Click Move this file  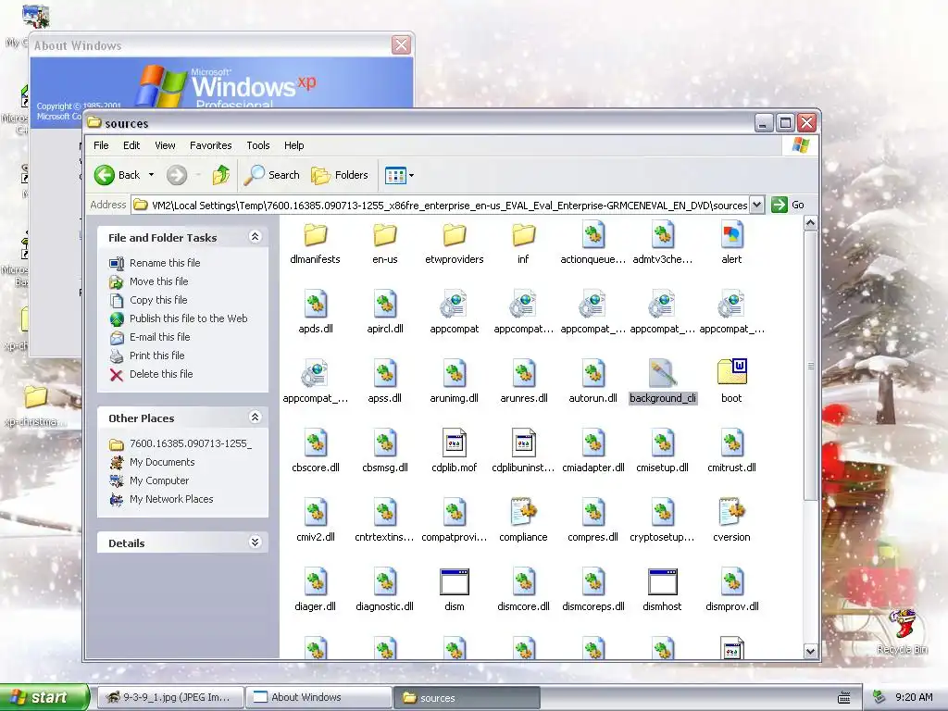point(158,281)
